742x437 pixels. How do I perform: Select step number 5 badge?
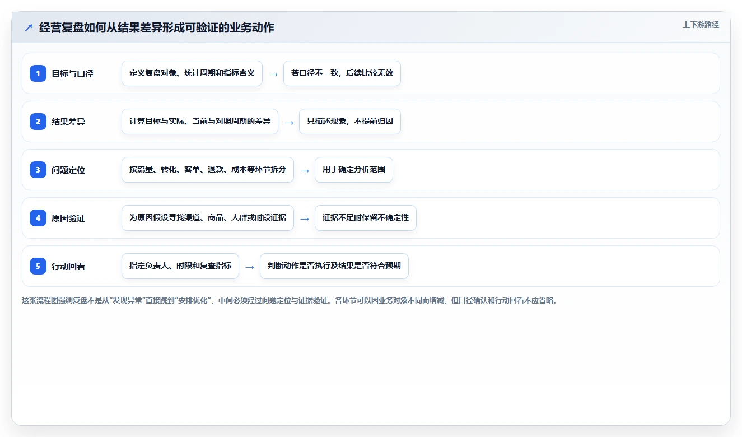pyautogui.click(x=38, y=266)
